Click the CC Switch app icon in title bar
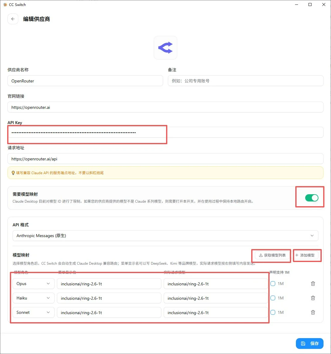Screen dimensions: 331x354 [x=5, y=4]
